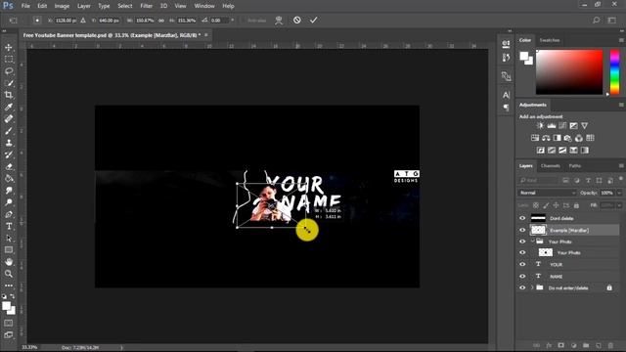This screenshot has width=626, height=352.
Task: Open the File menu
Action: click(x=25, y=6)
